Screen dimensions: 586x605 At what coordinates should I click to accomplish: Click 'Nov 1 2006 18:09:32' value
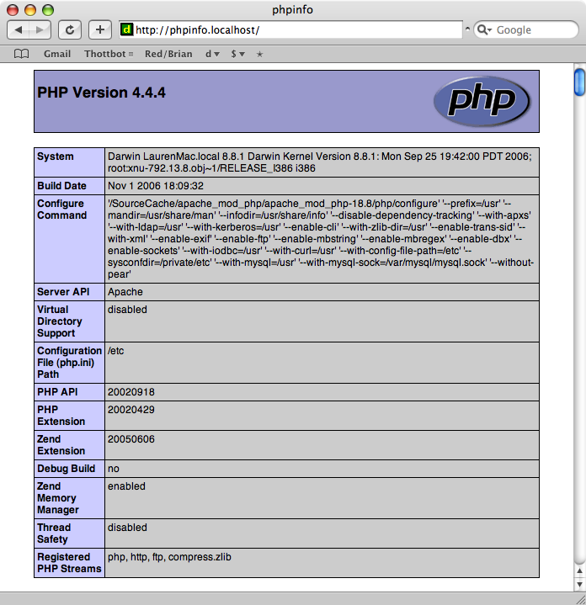point(156,186)
